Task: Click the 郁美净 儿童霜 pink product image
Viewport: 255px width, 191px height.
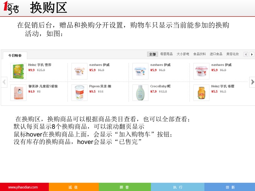Action: coord(18,92)
